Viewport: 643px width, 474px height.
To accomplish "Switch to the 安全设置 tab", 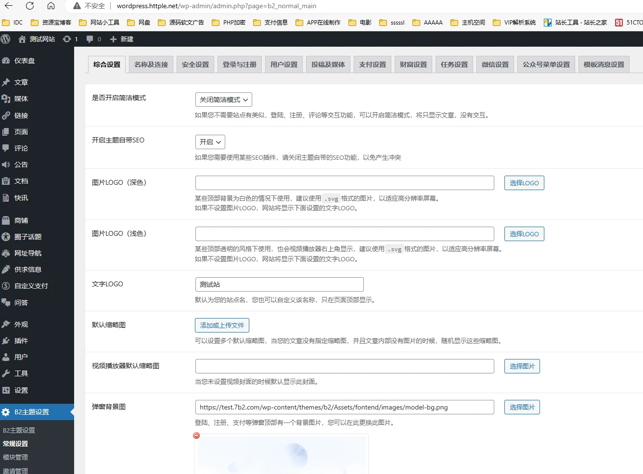I will 195,64.
